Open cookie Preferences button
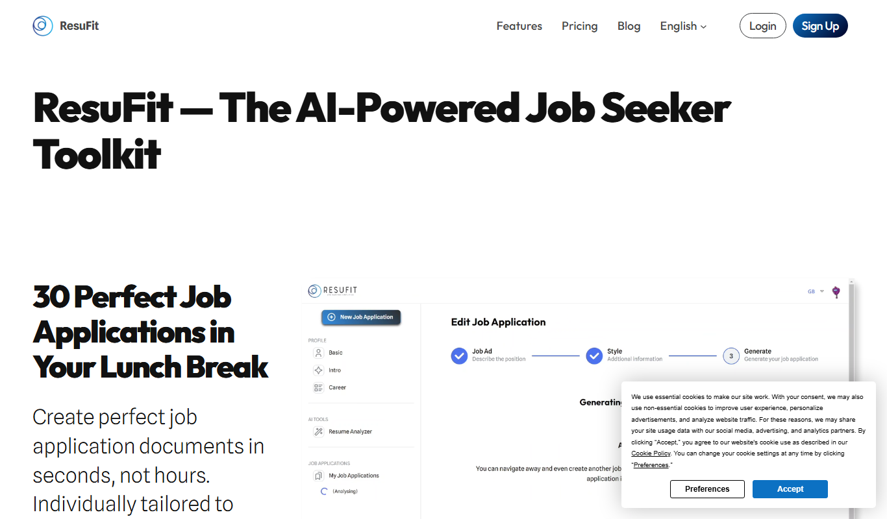The height and width of the screenshot is (519, 887). tap(707, 489)
